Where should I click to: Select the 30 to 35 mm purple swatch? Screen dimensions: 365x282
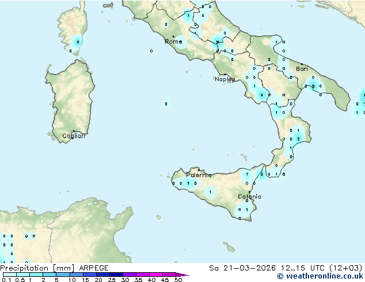coord(130,275)
